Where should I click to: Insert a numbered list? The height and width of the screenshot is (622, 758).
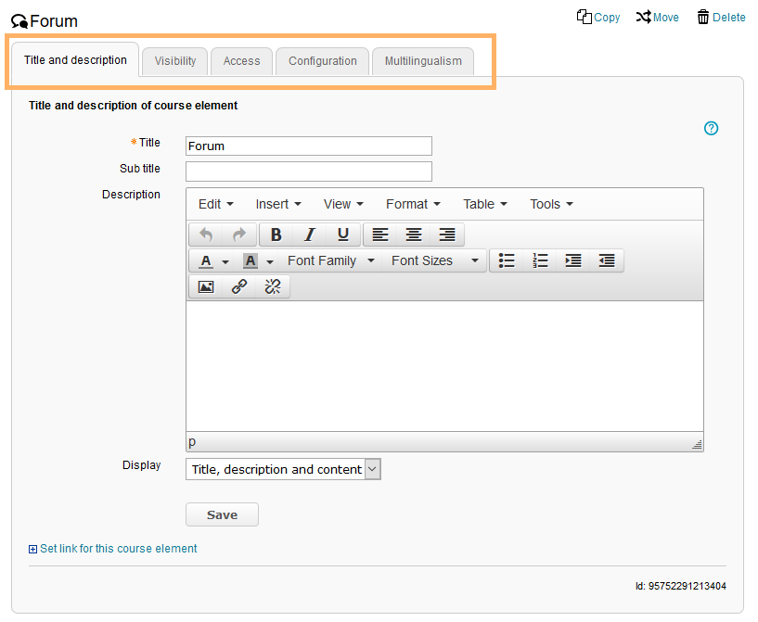(x=540, y=261)
